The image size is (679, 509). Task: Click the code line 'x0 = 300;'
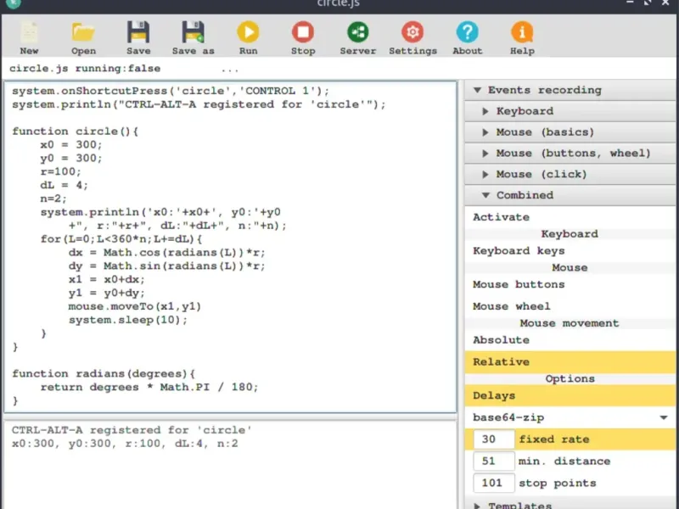point(71,144)
